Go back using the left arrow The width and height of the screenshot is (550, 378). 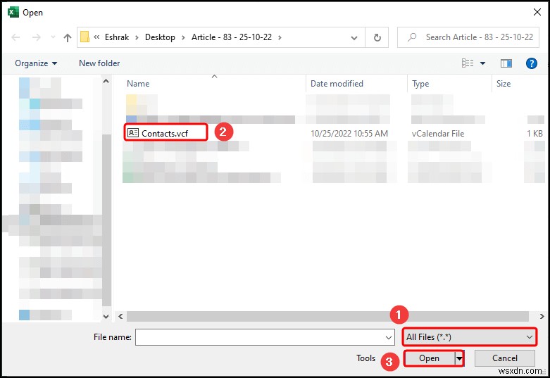coord(15,37)
